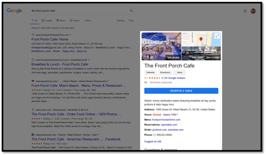Open the Tripadvisor Front Porch Cafe result

(79, 85)
